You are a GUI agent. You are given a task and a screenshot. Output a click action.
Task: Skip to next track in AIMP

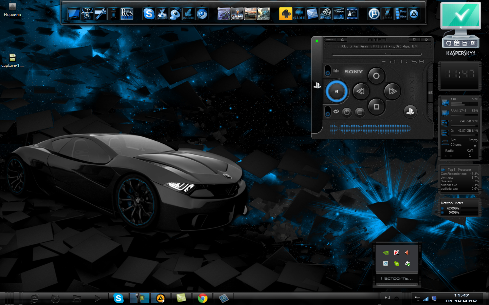point(393,91)
